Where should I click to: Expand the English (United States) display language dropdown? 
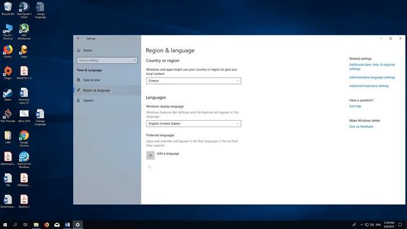click(x=193, y=123)
